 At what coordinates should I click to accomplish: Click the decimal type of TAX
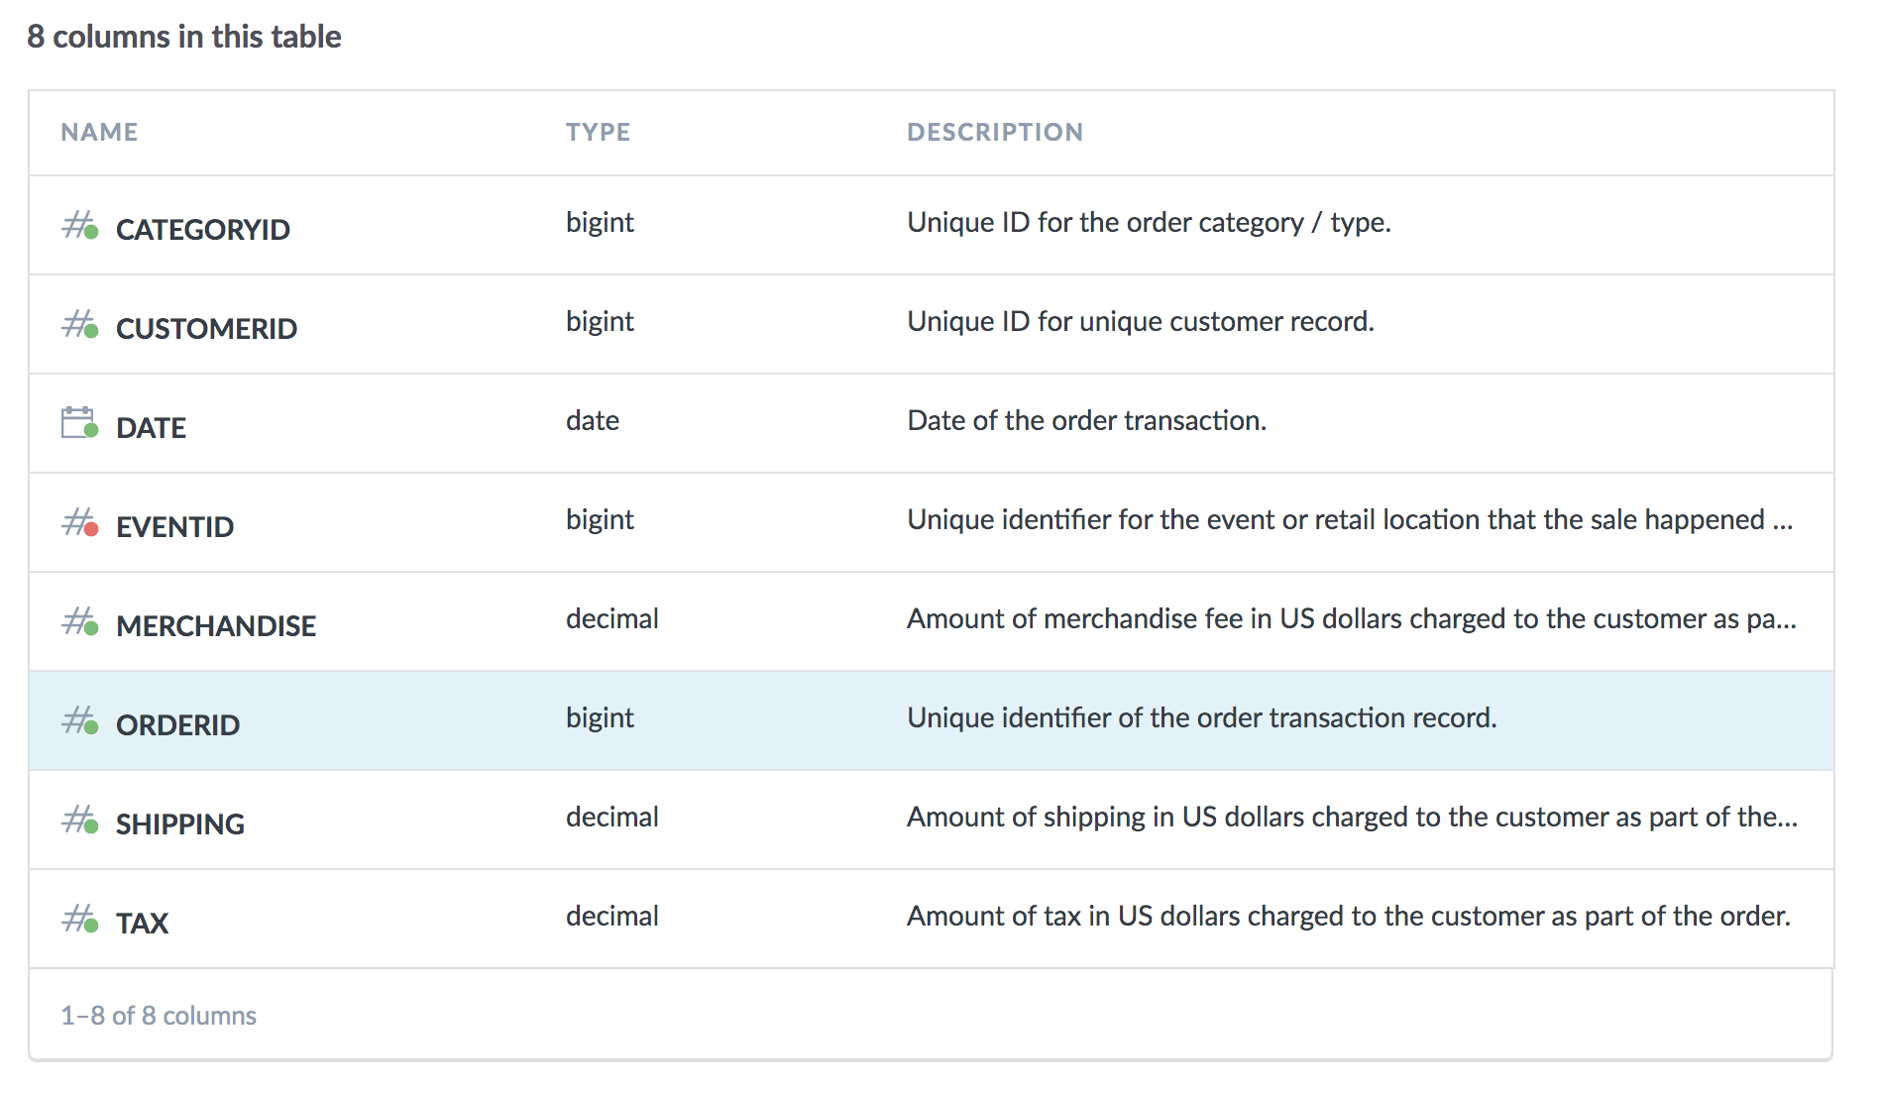pyautogui.click(x=612, y=916)
